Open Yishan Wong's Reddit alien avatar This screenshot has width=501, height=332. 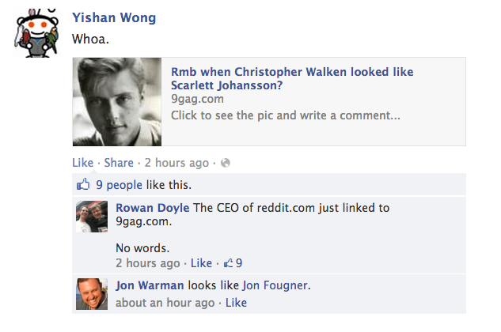pos(36,33)
